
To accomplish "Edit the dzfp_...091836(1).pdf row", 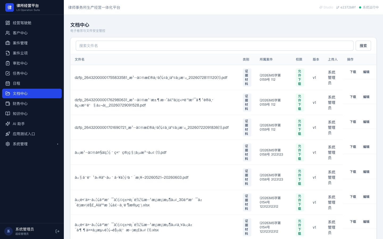I will pos(366,122).
